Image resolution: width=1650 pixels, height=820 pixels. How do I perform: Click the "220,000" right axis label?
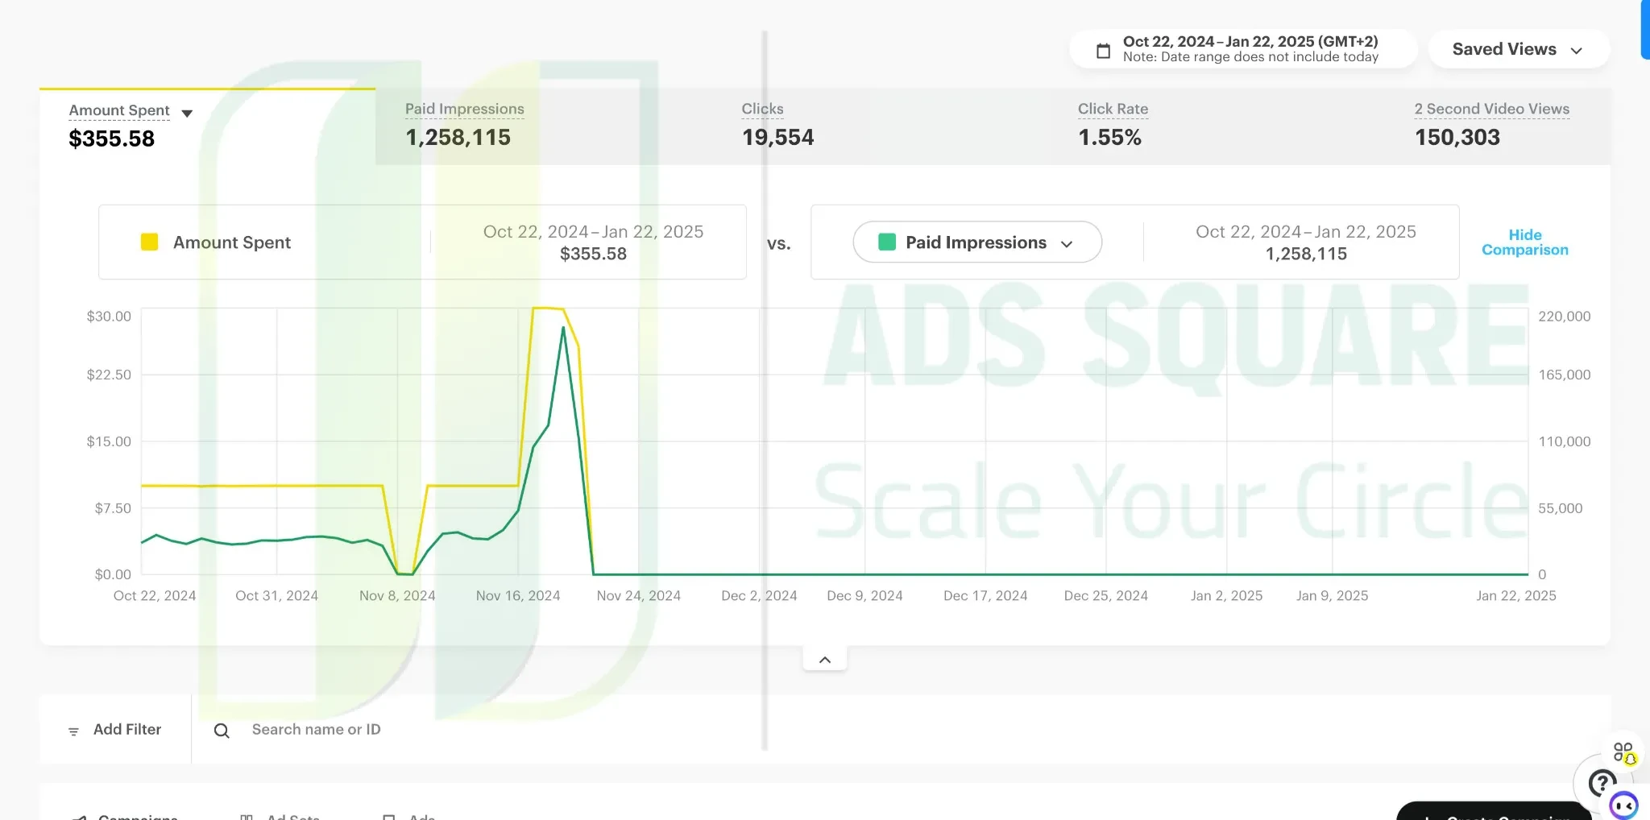click(x=1565, y=317)
